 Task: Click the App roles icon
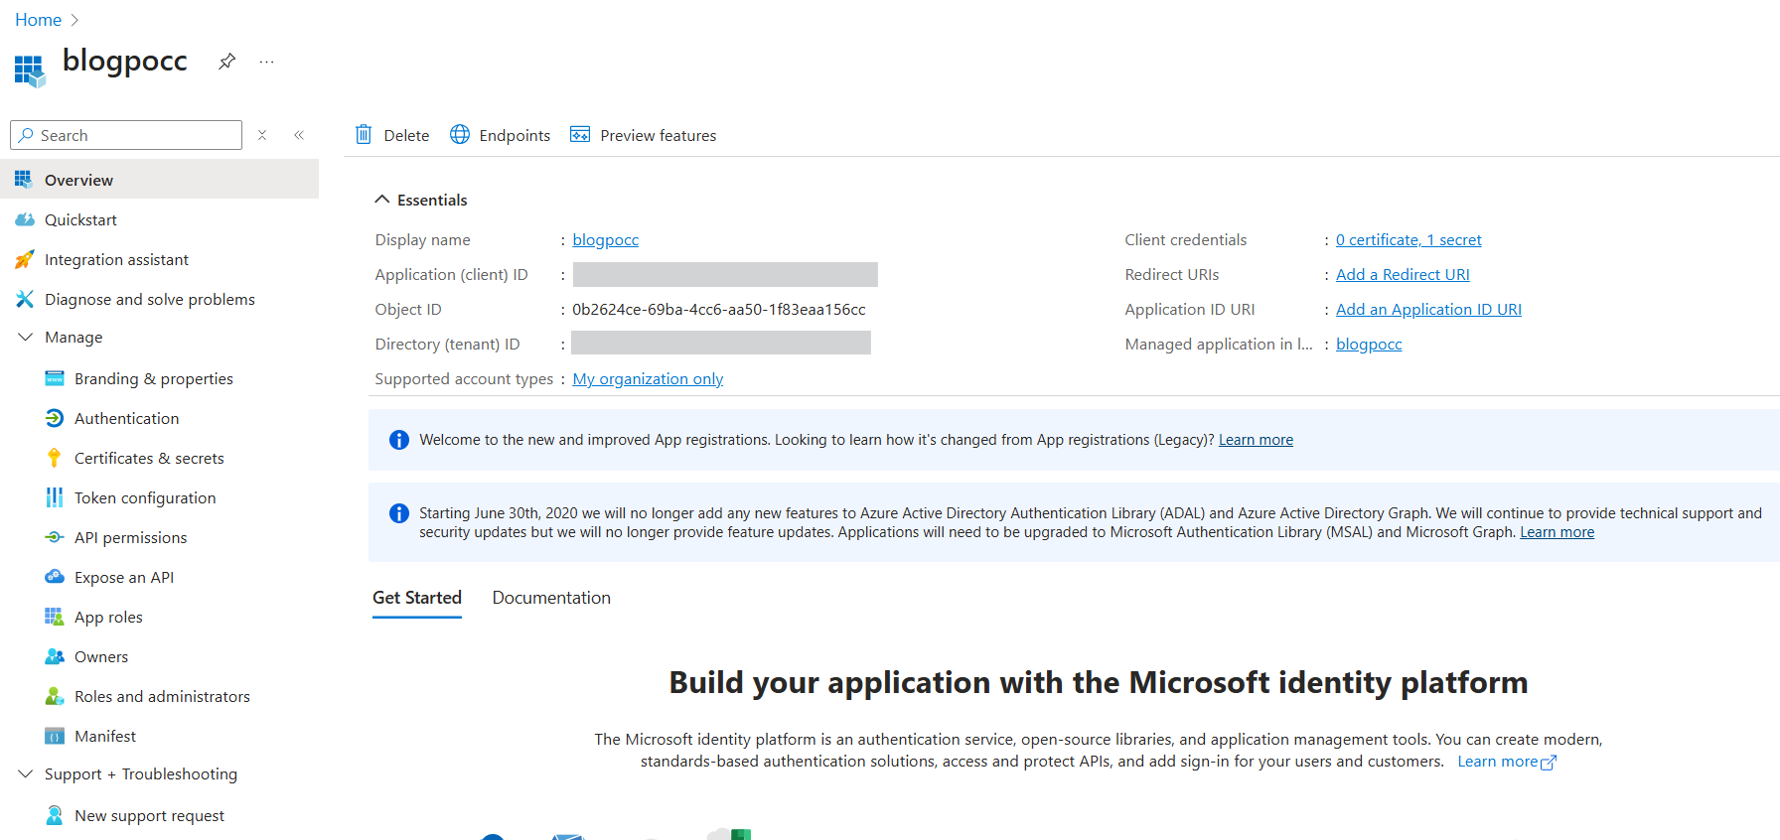(55, 617)
